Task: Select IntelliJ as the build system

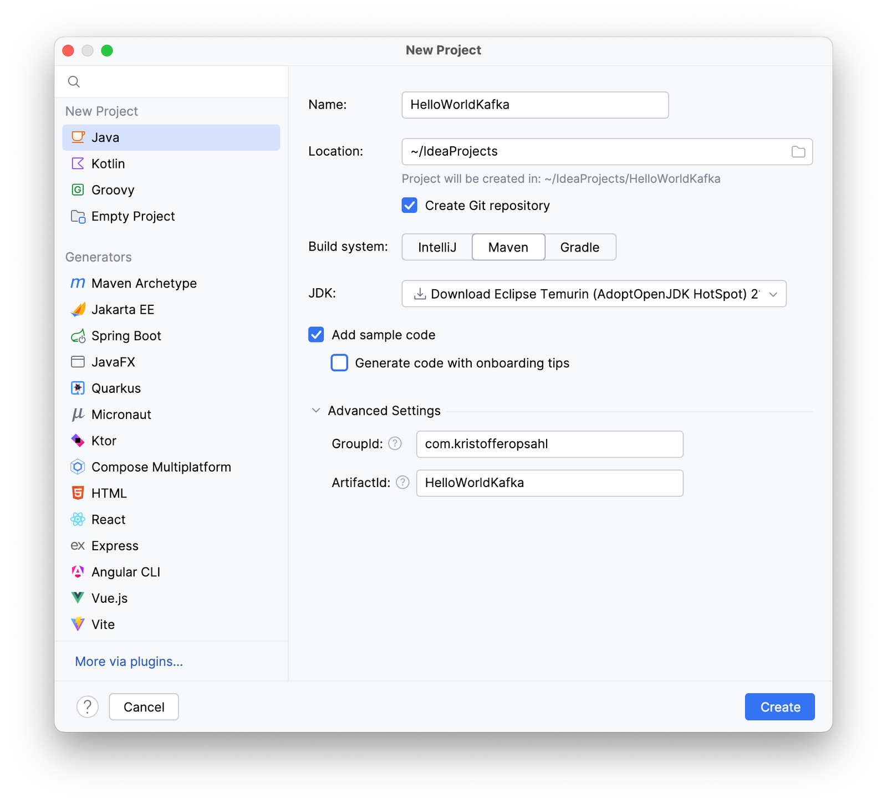Action: click(x=437, y=247)
